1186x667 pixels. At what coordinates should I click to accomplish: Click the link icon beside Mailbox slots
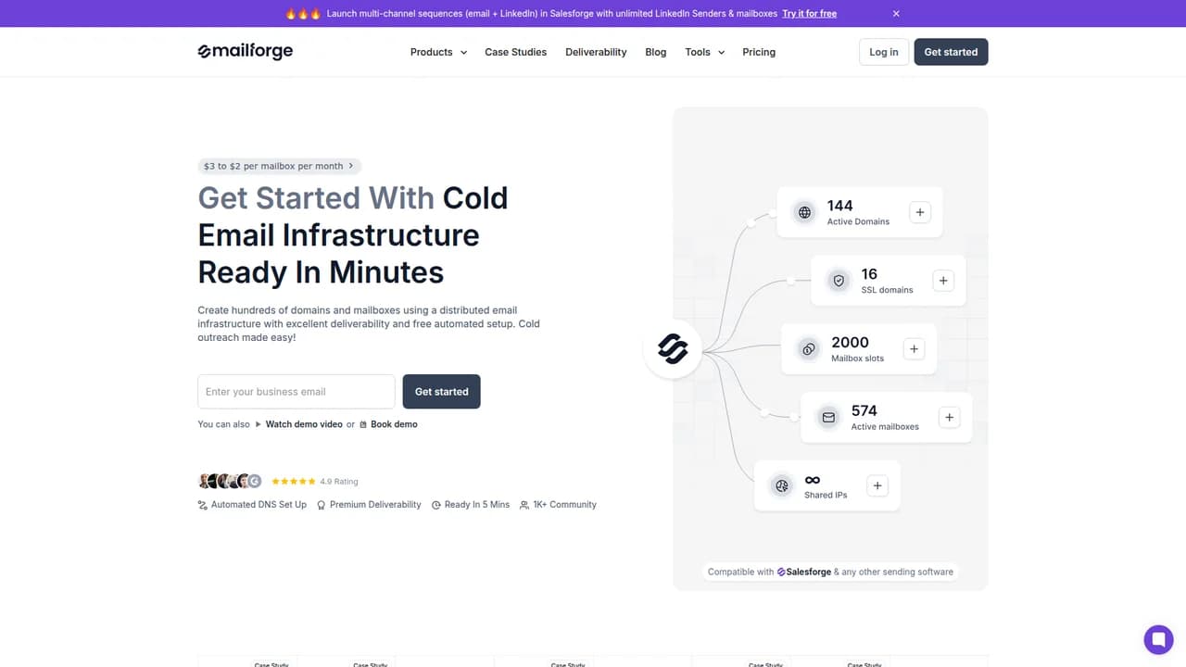[809, 349]
